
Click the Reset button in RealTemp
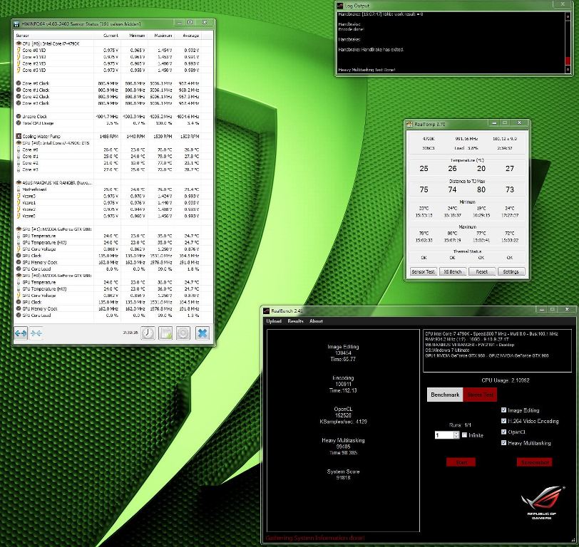[482, 272]
